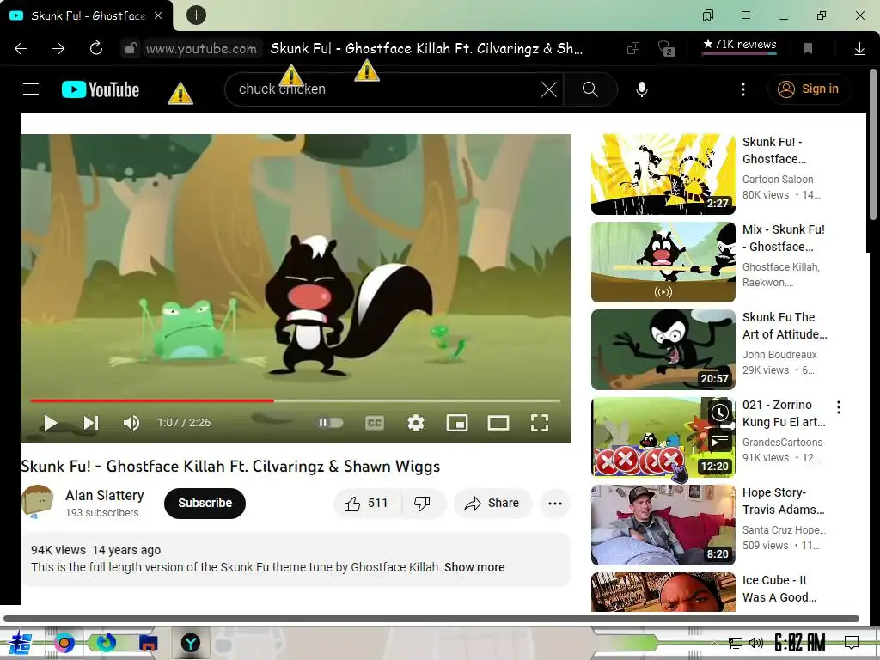This screenshot has width=880, height=660.
Task: Mute the video volume
Action: pyautogui.click(x=131, y=423)
